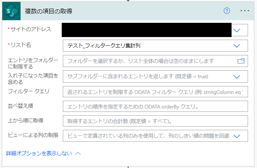Image resolution: width=257 pixels, height=168 pixels.
Task: Click the ビューによる列の制限 label text
Action: click(33, 135)
